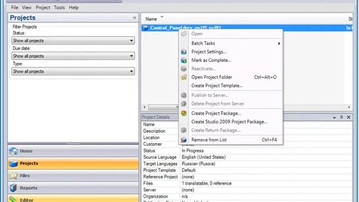Click the Open Project Folder icon
Screen dimensions: 359x202
(x=183, y=77)
